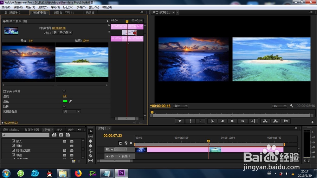
Task: Toggle the 显示实际来源 checkbox
Action: [x=64, y=91]
